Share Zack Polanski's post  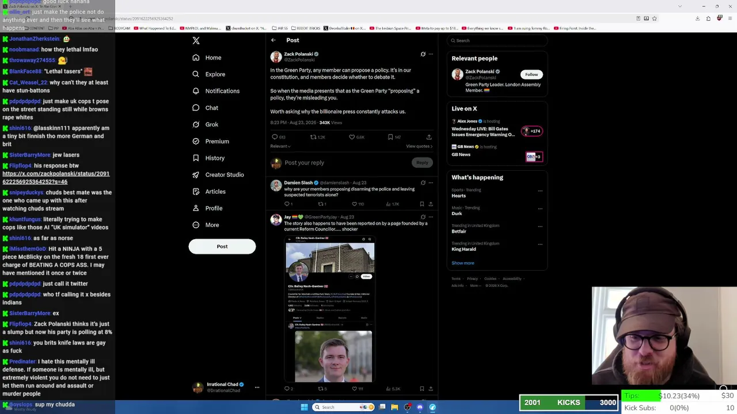[429, 137]
